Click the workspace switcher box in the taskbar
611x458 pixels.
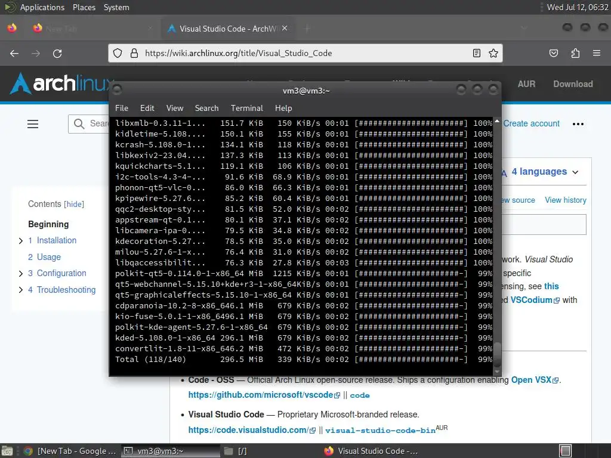point(565,451)
